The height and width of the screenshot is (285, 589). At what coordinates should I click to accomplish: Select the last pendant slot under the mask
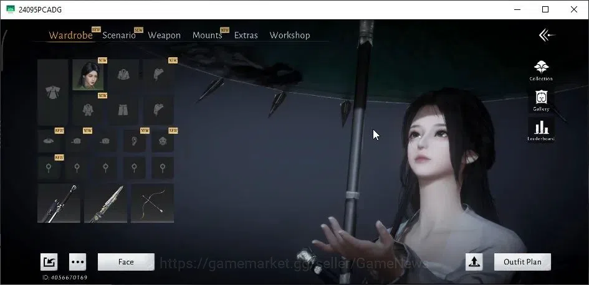162,167
